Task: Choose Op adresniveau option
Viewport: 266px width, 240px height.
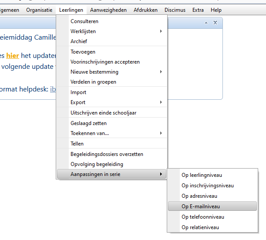Action: click(199, 196)
